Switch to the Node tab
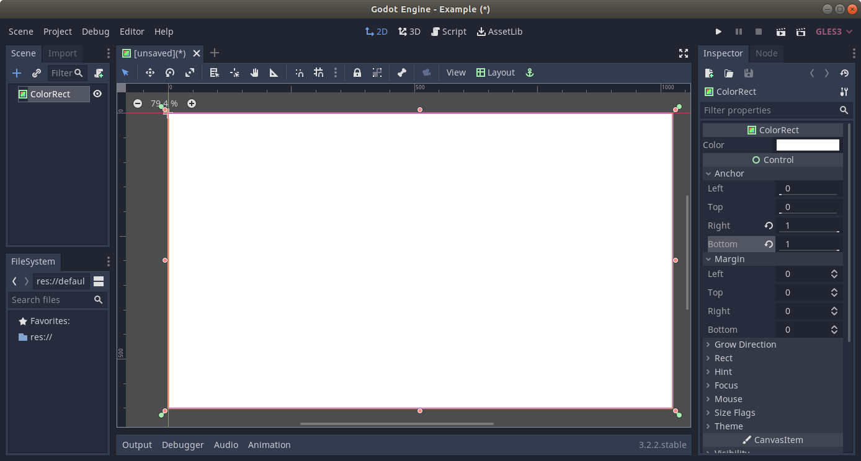The image size is (861, 461). [767, 53]
